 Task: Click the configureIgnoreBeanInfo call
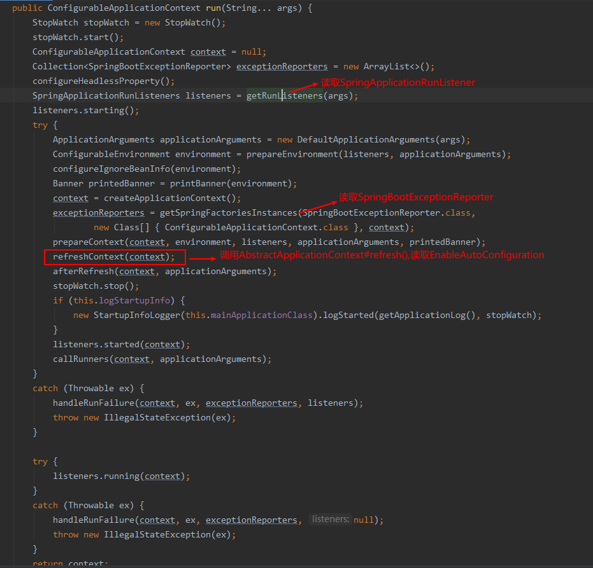tap(111, 169)
